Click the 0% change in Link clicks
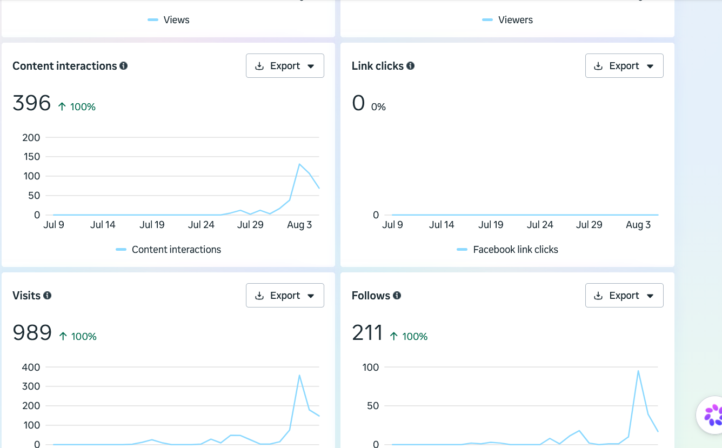This screenshot has width=722, height=448. click(x=378, y=107)
